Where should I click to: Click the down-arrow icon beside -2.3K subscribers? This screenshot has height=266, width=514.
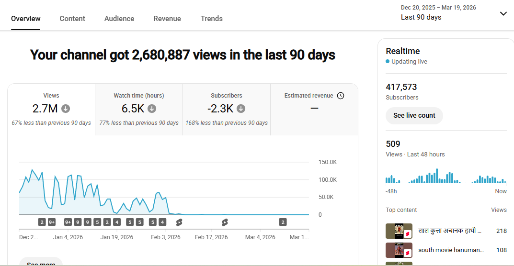pyautogui.click(x=241, y=109)
